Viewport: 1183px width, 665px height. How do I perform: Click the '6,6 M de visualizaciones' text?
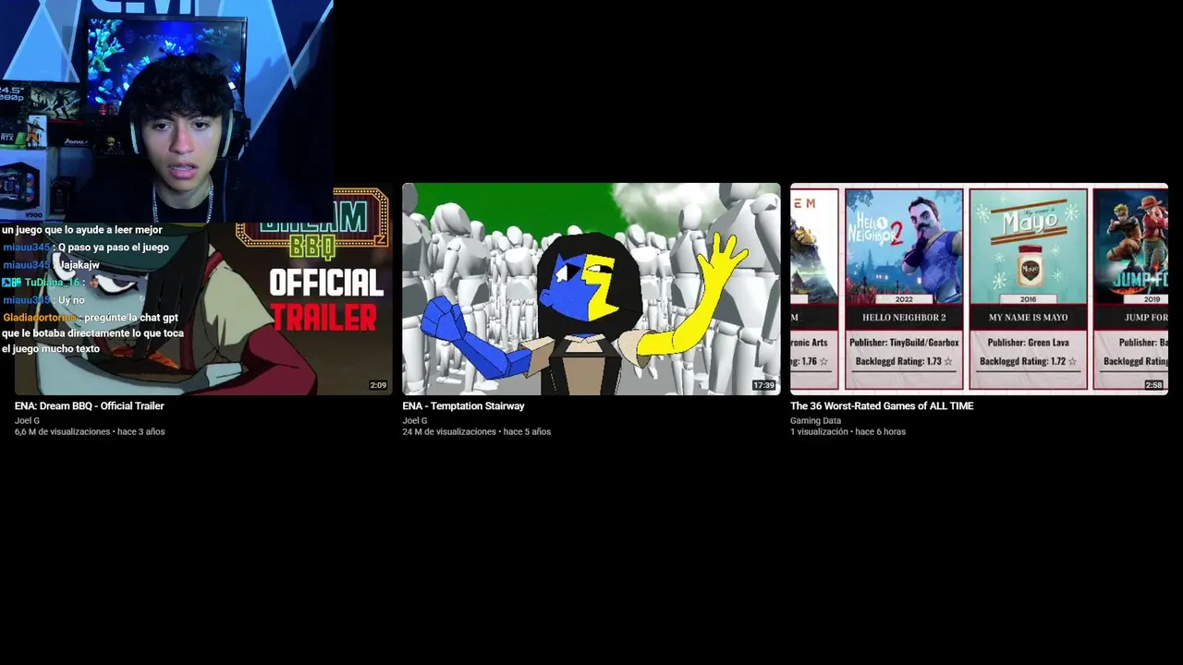(63, 432)
